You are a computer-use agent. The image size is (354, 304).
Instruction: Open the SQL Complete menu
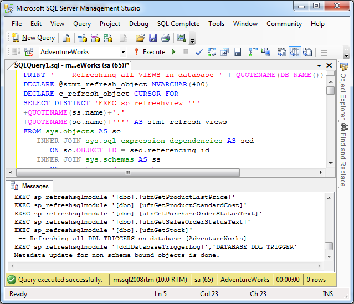click(178, 24)
